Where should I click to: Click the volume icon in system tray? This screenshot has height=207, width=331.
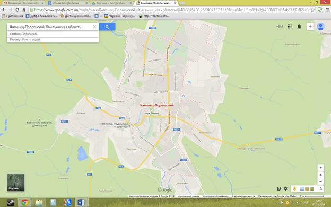pyautogui.click(x=298, y=203)
